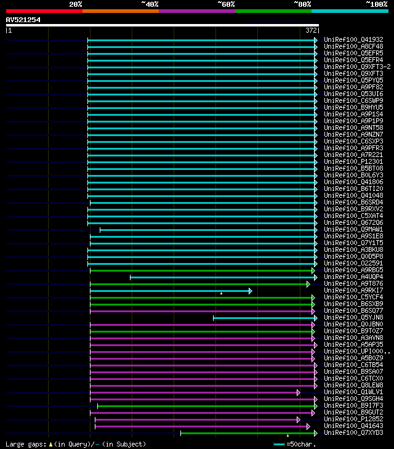Select the UniRef100_A5AP35 label
Viewport: 394px width, 449px height.
point(353,344)
